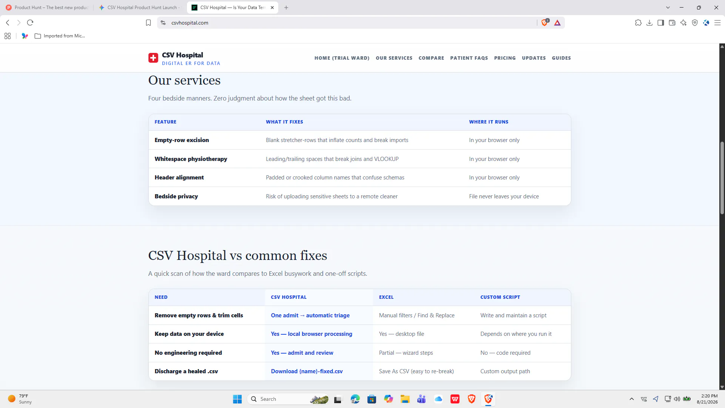Toggle the browser sidebar panel
The image size is (725, 408).
click(661, 23)
